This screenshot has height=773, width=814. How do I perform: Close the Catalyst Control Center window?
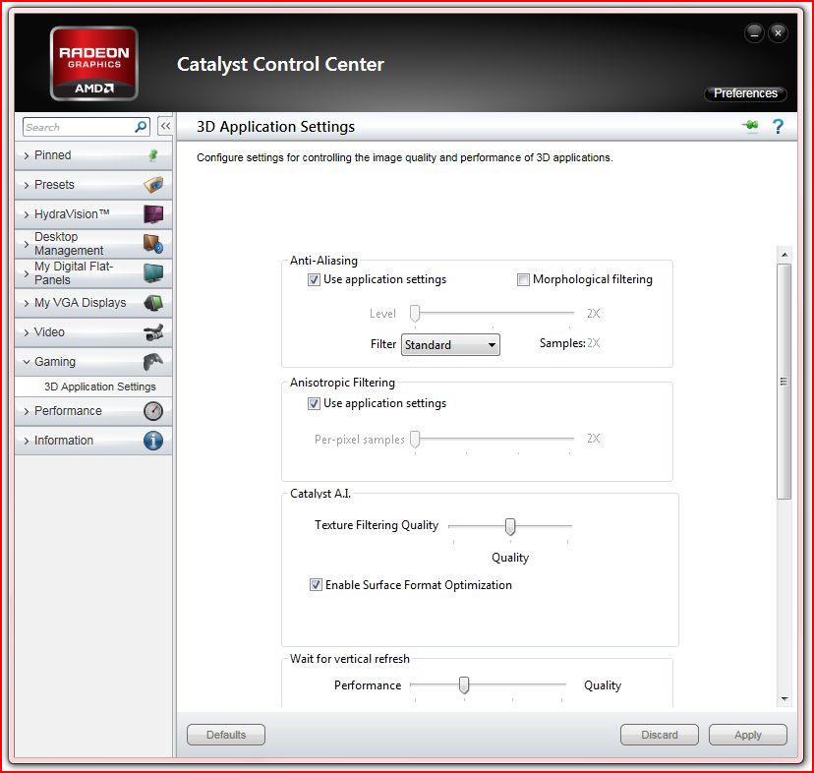pos(778,32)
